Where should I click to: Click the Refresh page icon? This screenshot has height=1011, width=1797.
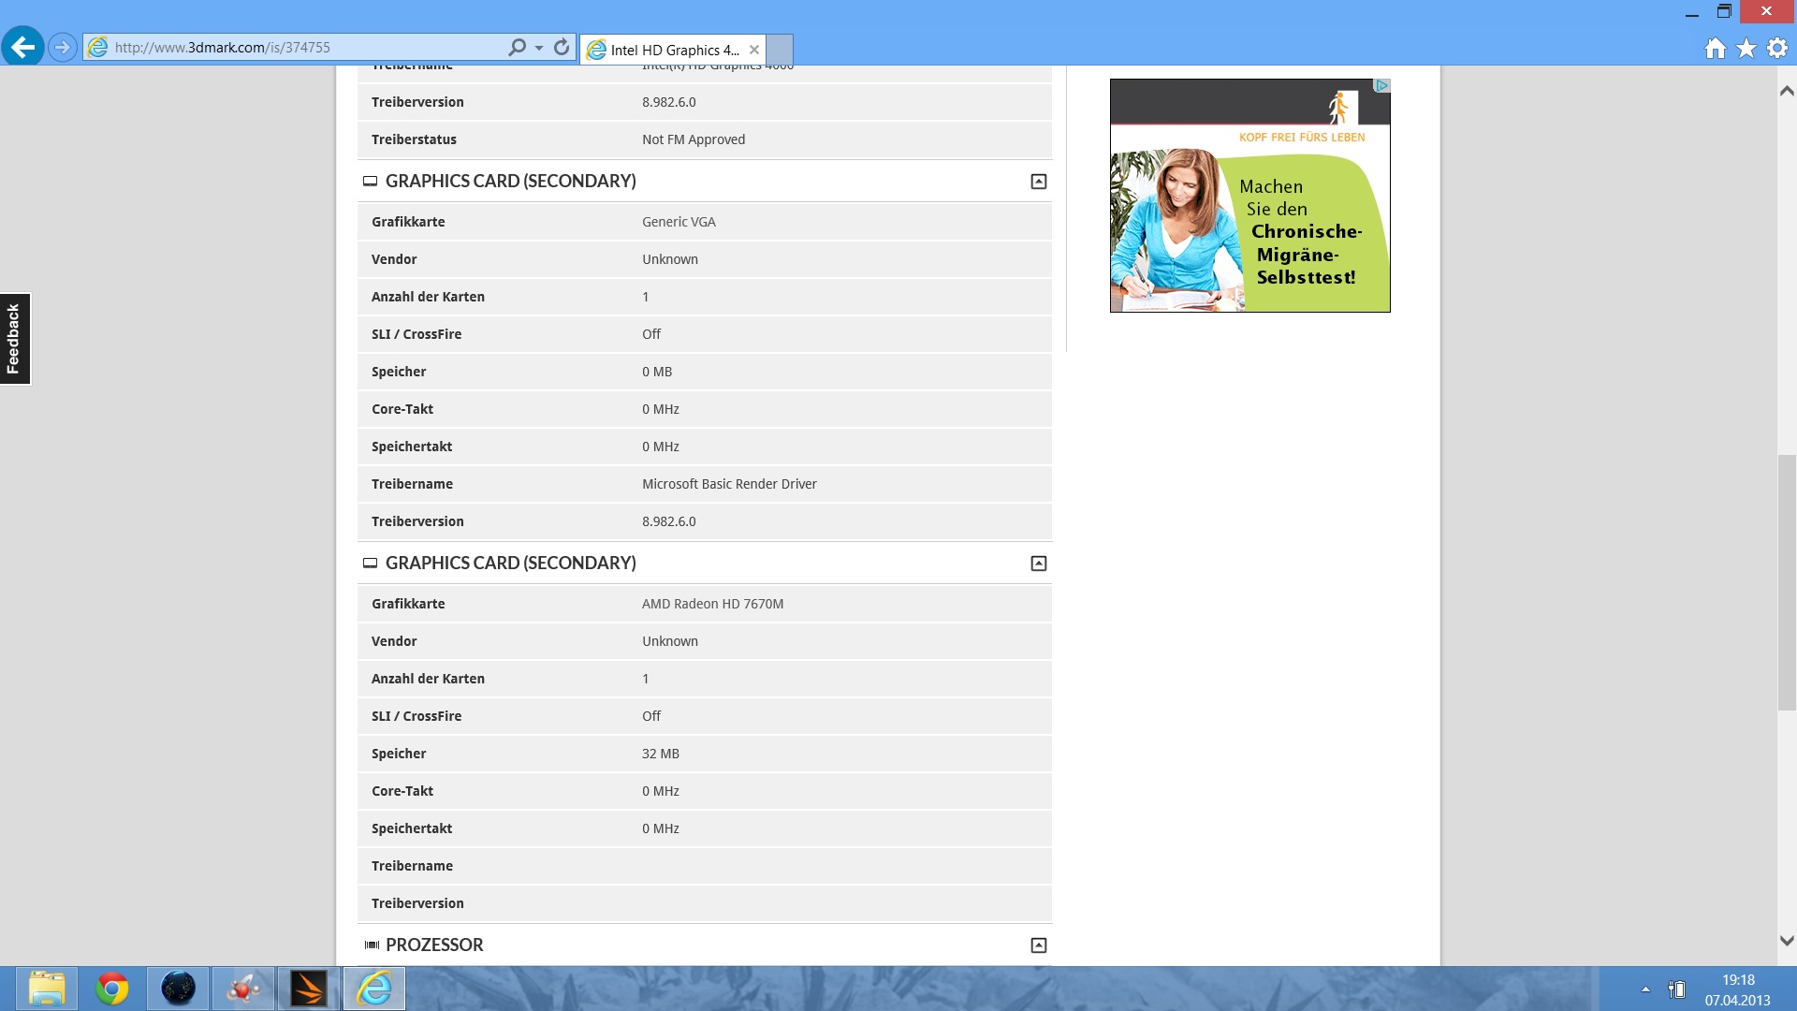(562, 47)
